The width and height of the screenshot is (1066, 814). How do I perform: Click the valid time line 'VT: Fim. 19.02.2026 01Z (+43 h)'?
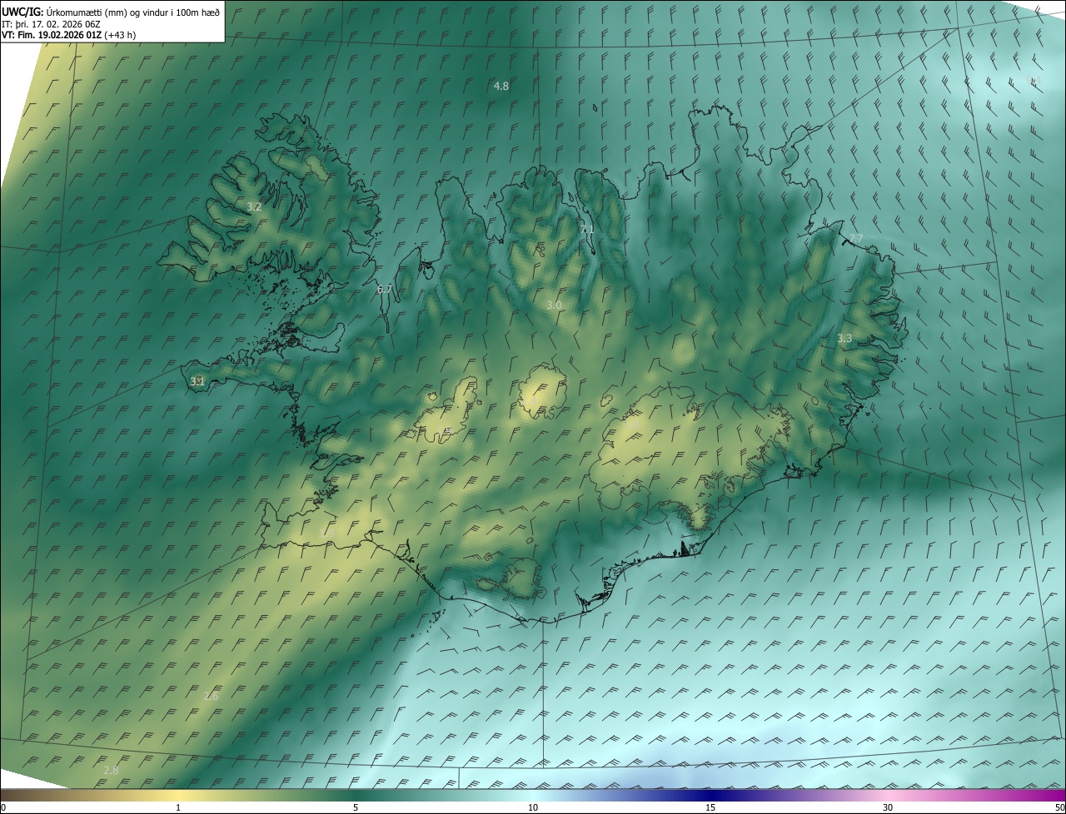(x=69, y=35)
